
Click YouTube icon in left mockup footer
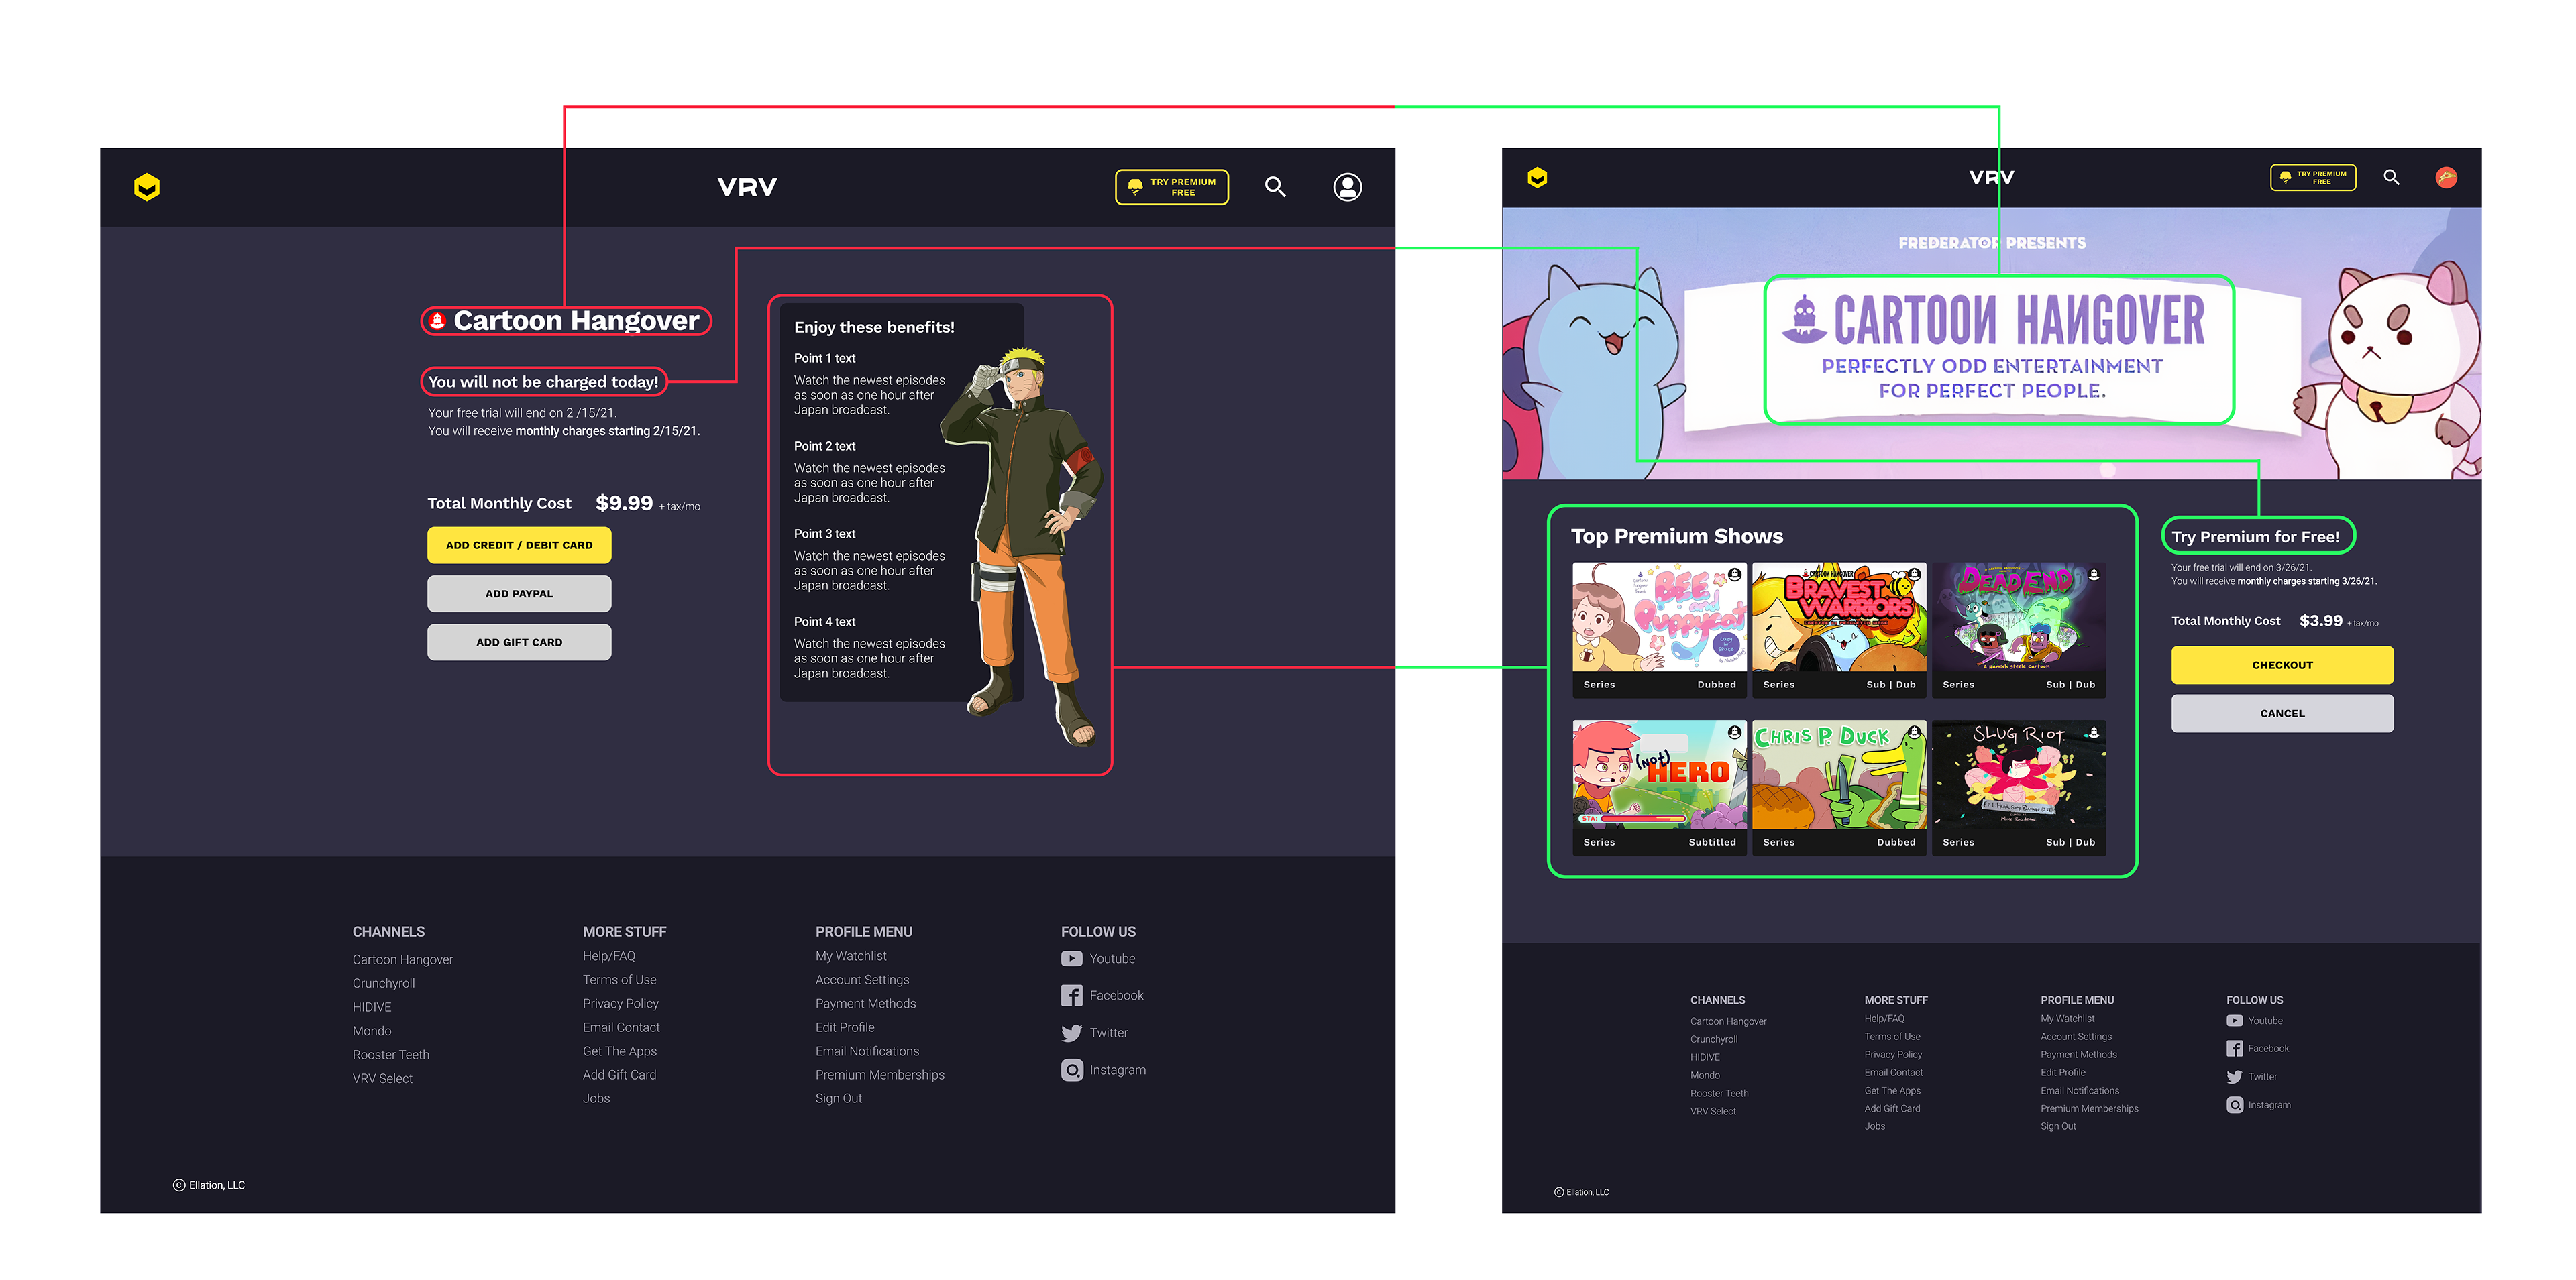coord(1071,959)
